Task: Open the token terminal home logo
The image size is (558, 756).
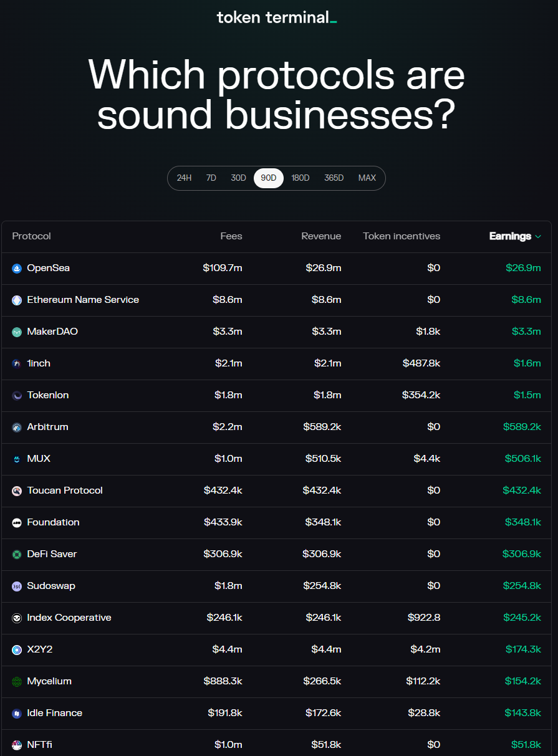Action: [x=277, y=17]
